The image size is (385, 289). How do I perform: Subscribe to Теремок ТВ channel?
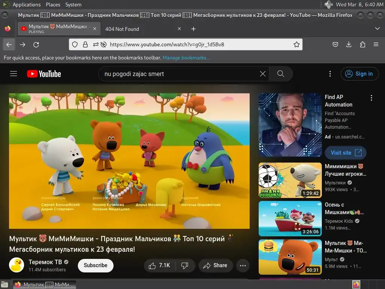click(x=95, y=265)
